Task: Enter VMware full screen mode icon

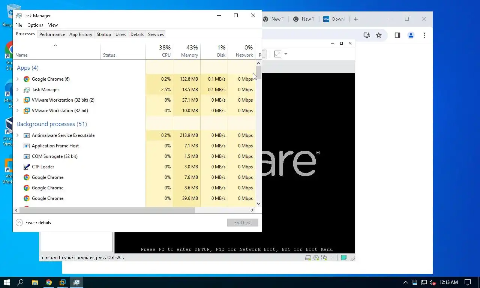Action: tap(278, 54)
